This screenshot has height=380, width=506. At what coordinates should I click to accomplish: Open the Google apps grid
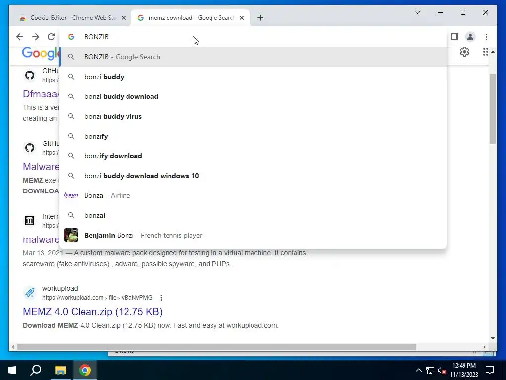click(x=485, y=52)
